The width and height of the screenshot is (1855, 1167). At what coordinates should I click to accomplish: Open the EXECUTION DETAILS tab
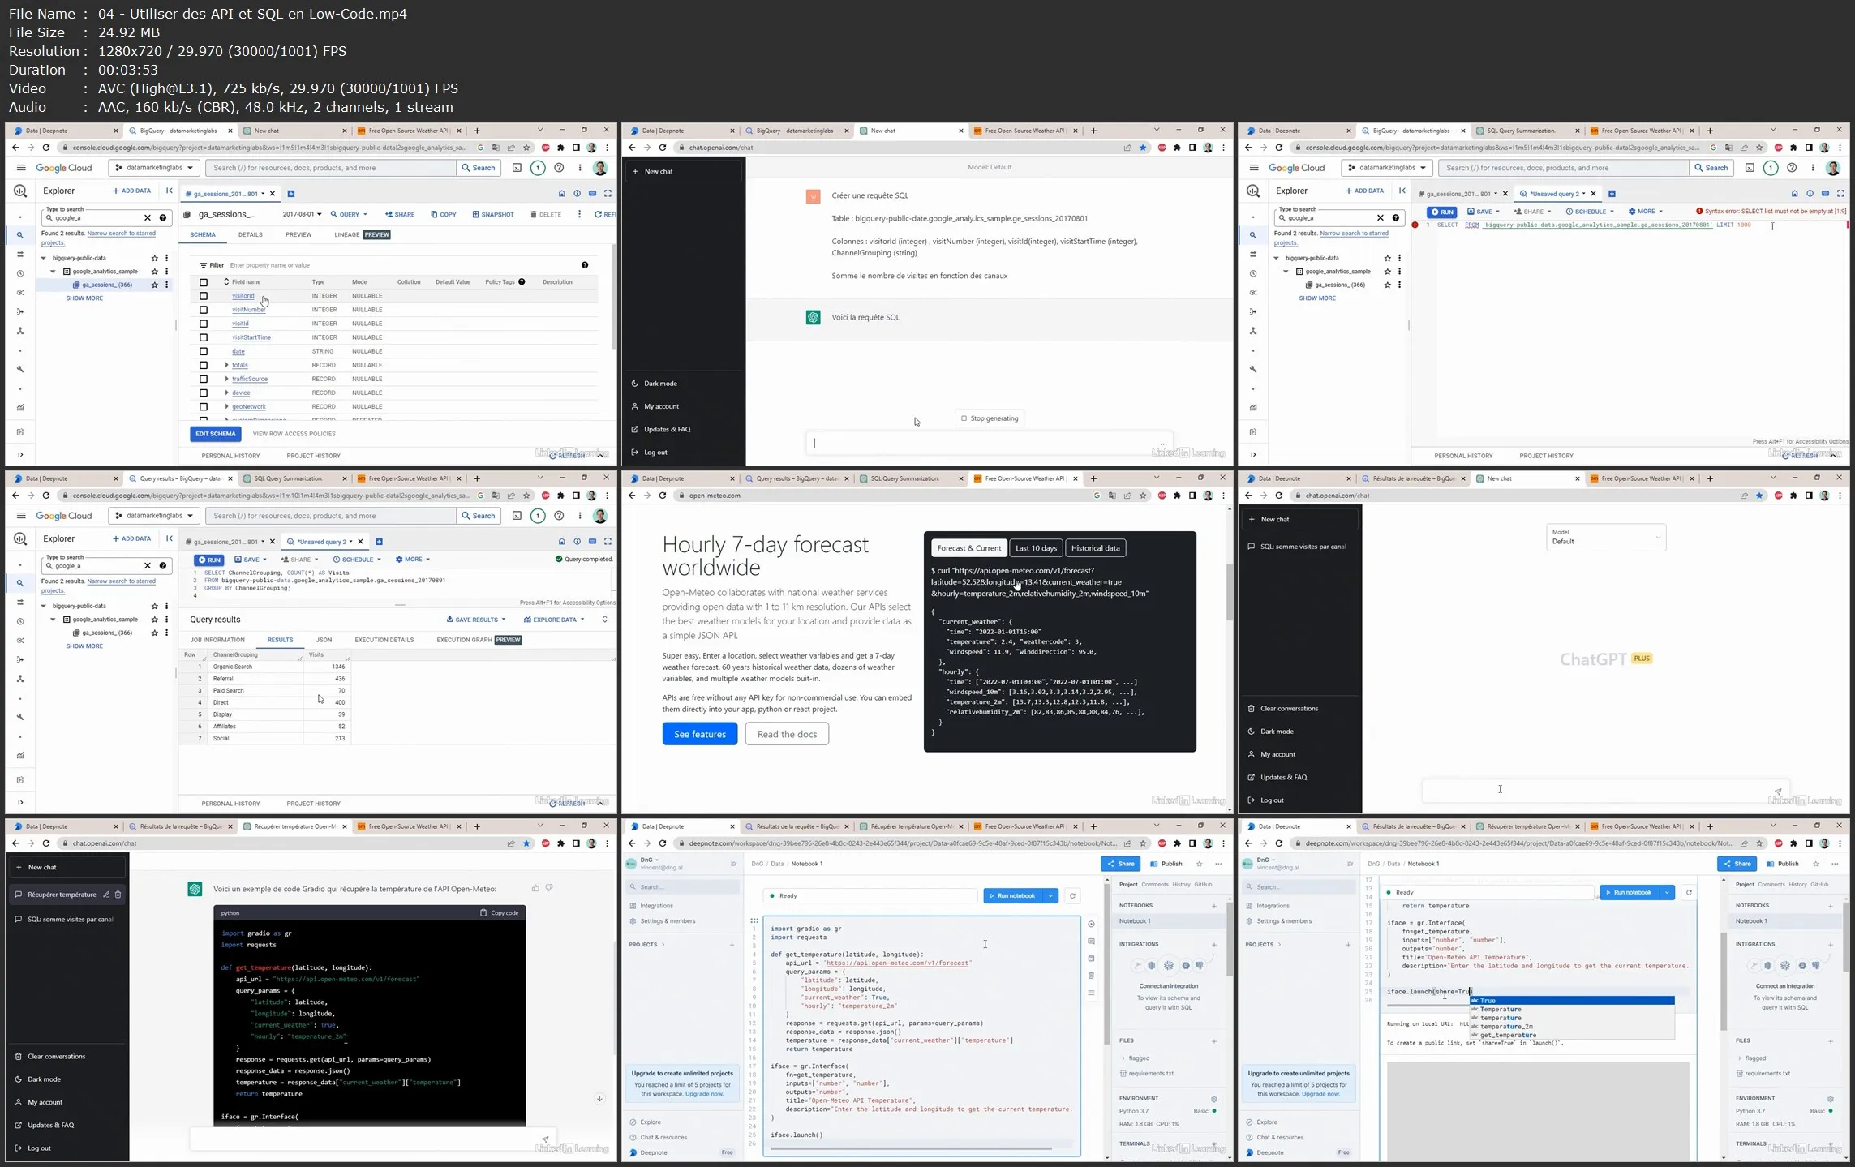pyautogui.click(x=384, y=640)
